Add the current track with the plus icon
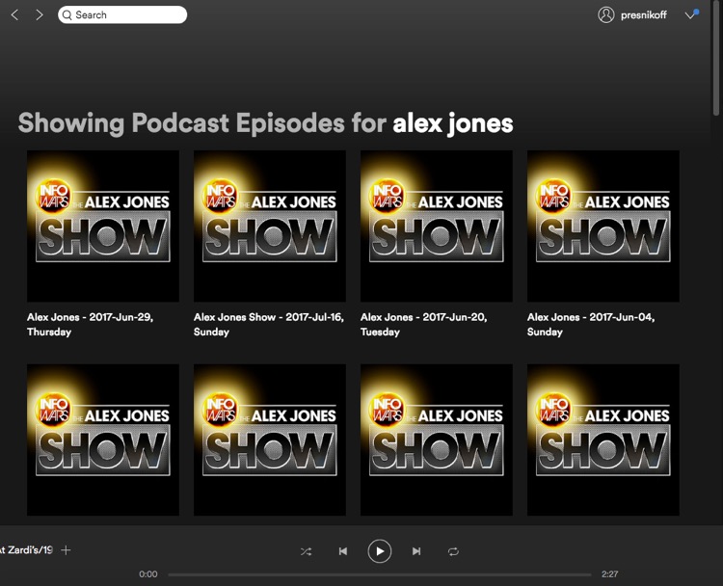This screenshot has height=586, width=723. (66, 550)
